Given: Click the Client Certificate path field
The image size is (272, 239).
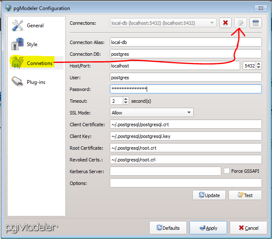Looking at the screenshot, I should coord(186,124).
